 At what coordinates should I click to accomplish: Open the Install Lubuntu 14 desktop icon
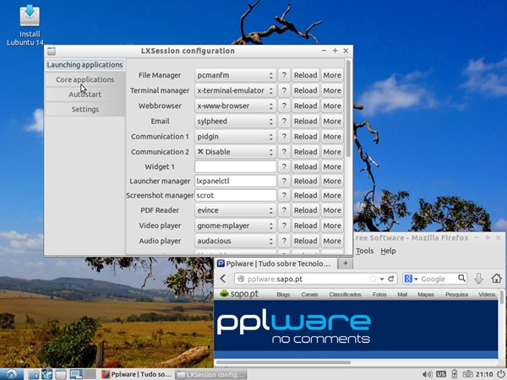30,24
